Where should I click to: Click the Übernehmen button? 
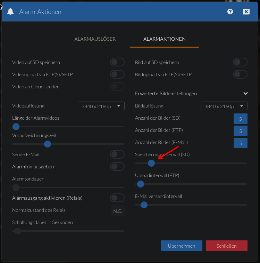(181, 246)
